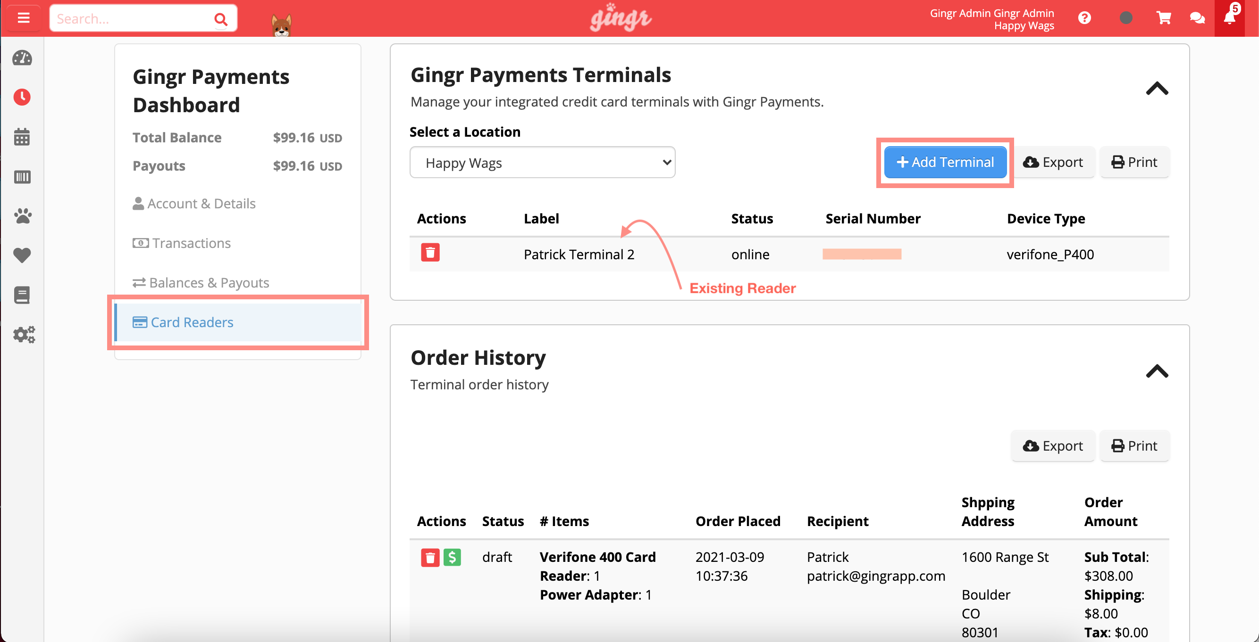Open the paw print sidebar icon
Image resolution: width=1259 pixels, height=642 pixels.
click(x=22, y=216)
